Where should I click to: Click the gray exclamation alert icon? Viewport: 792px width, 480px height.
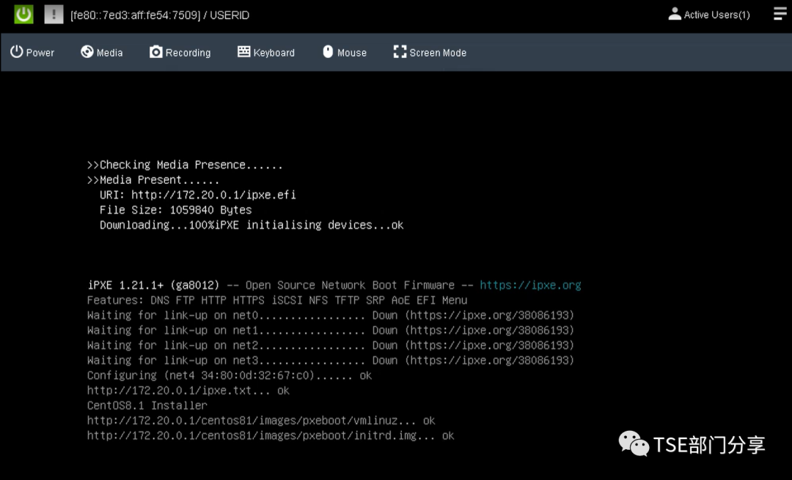pos(54,14)
